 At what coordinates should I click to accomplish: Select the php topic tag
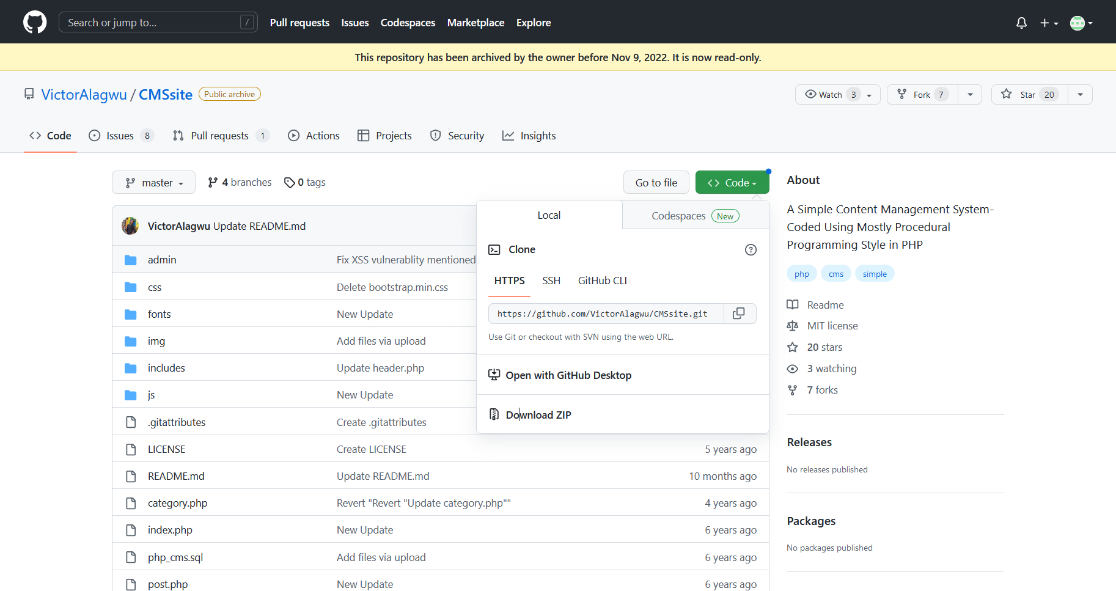click(x=802, y=274)
